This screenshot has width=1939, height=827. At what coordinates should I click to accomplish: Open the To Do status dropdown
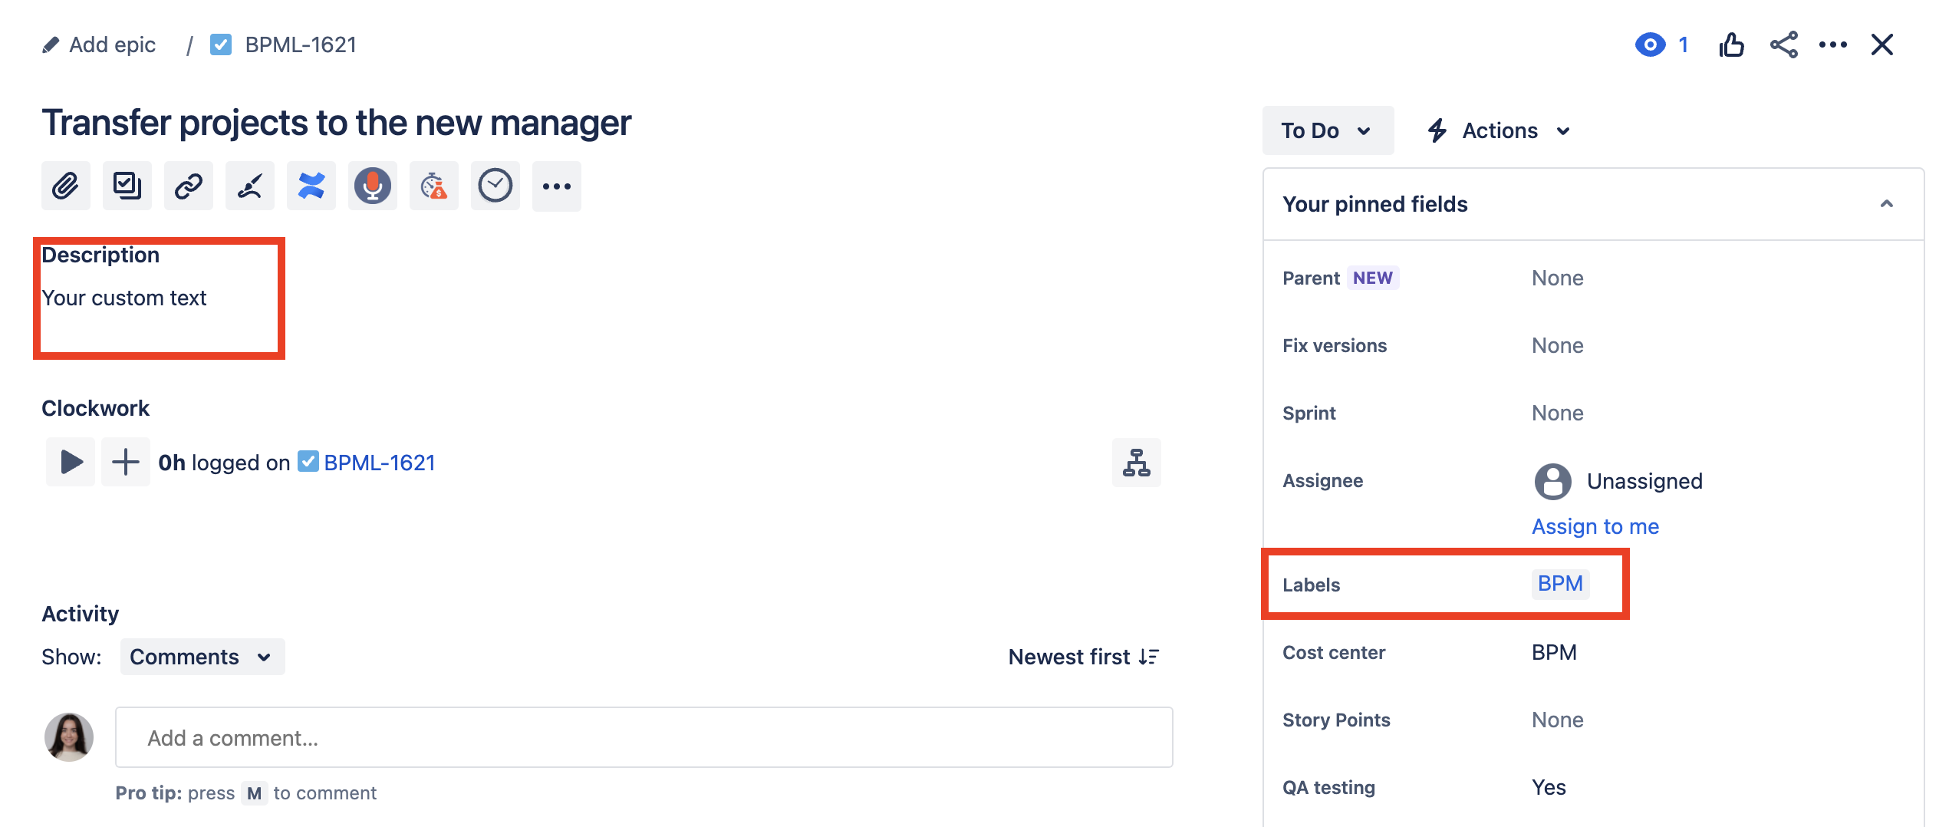coord(1328,130)
